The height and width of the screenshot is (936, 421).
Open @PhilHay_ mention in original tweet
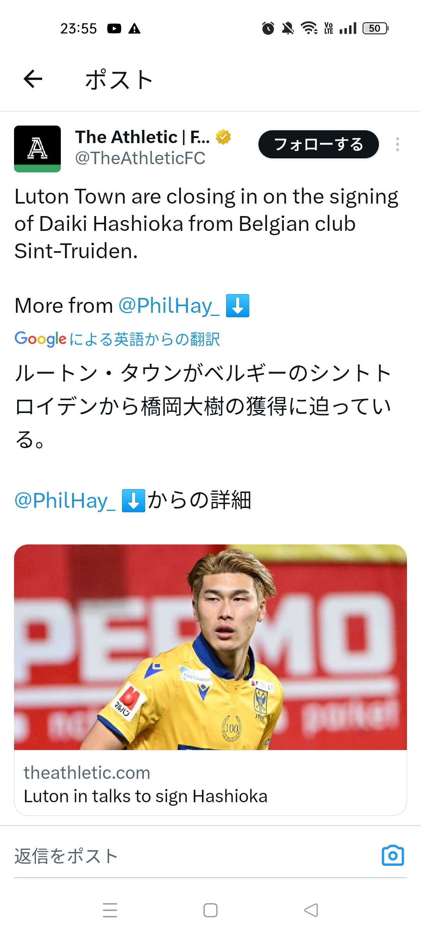click(x=169, y=305)
